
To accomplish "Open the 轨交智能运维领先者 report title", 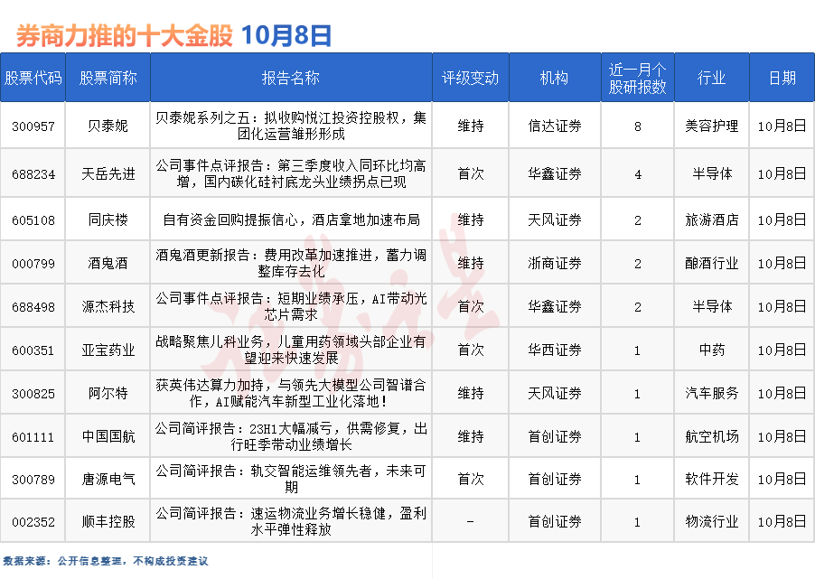I will click(x=291, y=479).
